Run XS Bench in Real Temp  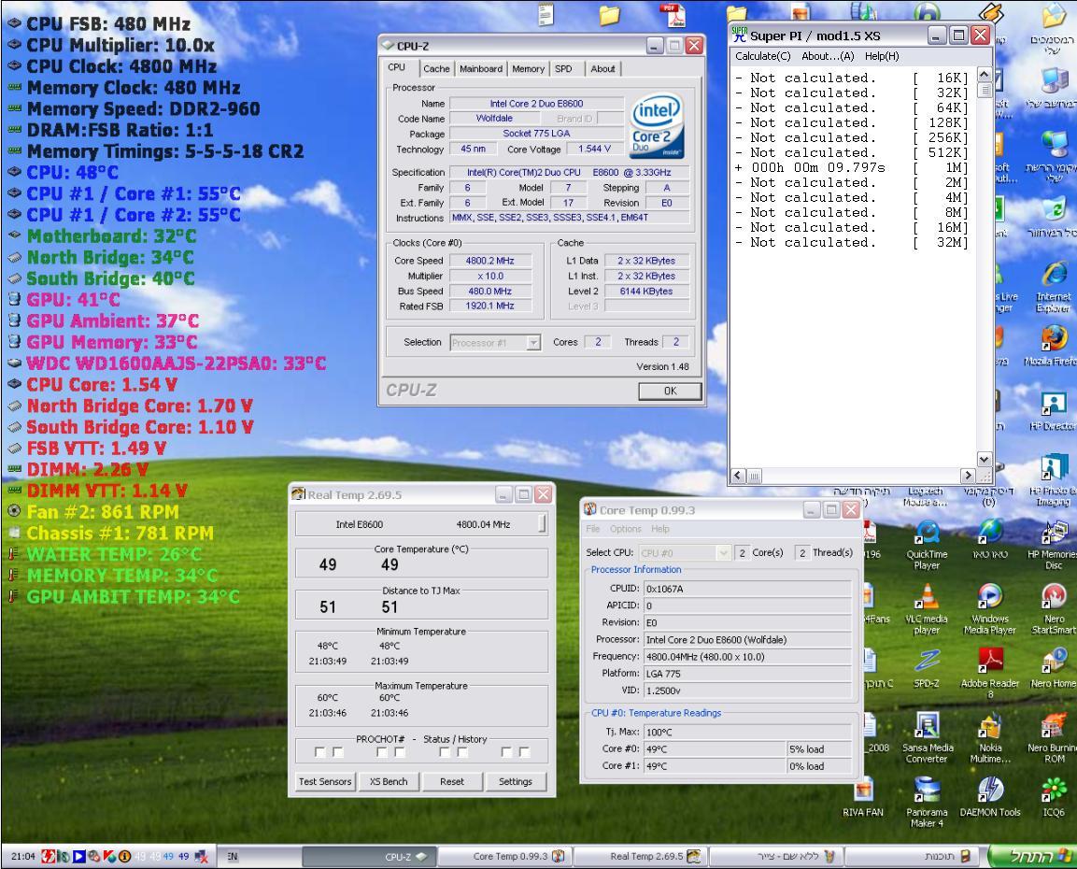pyautogui.click(x=388, y=781)
